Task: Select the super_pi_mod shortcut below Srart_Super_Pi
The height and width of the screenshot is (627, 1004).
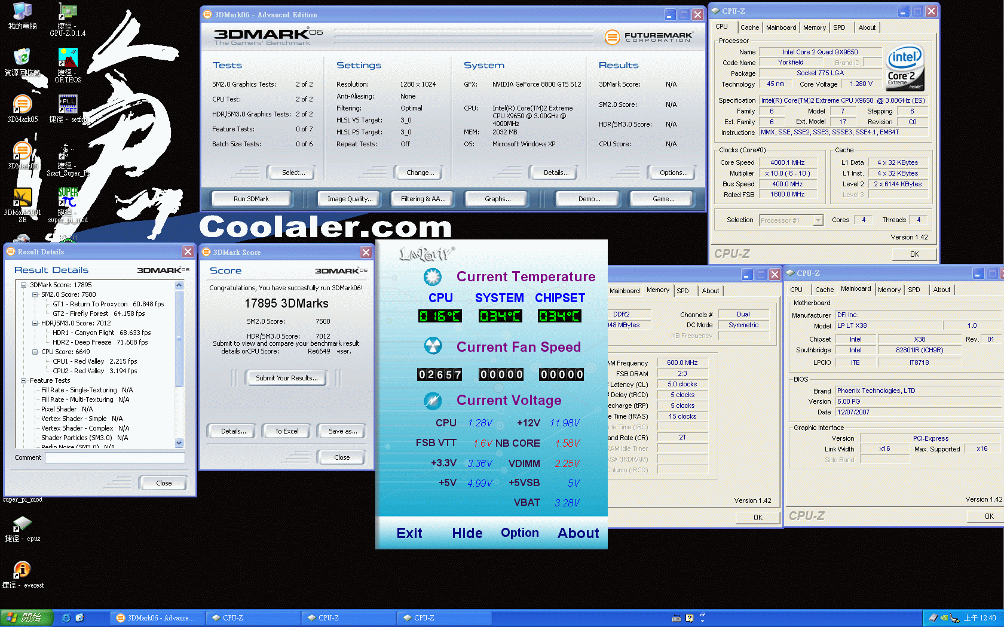Action: [x=68, y=205]
